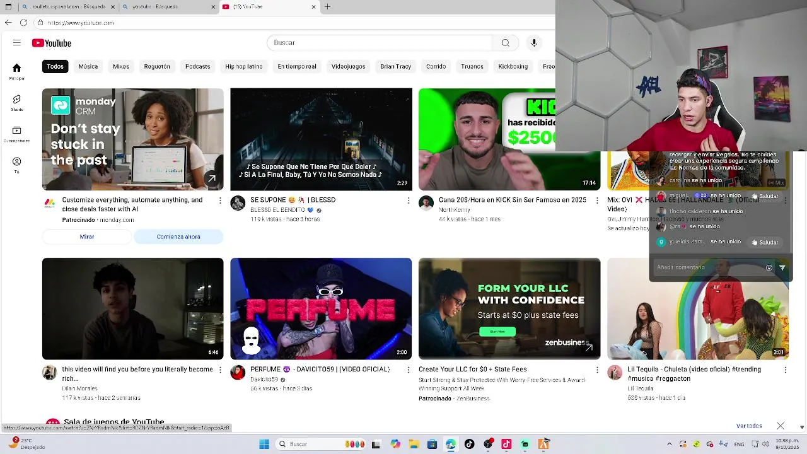
Task: Click the Añadir comentario field
Action: [x=708, y=267]
